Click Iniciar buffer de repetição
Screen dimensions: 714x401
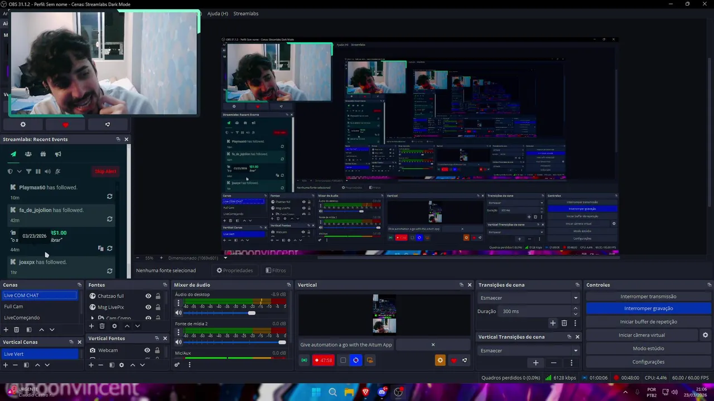(x=648, y=321)
